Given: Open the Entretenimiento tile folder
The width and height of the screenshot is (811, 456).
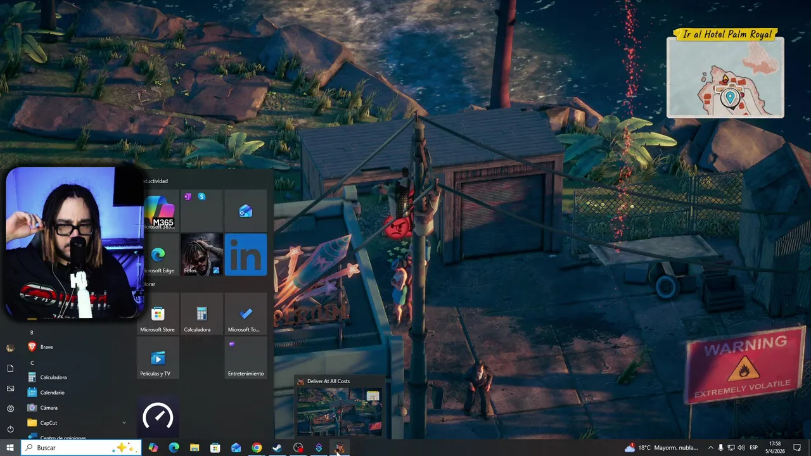Looking at the screenshot, I should (246, 358).
